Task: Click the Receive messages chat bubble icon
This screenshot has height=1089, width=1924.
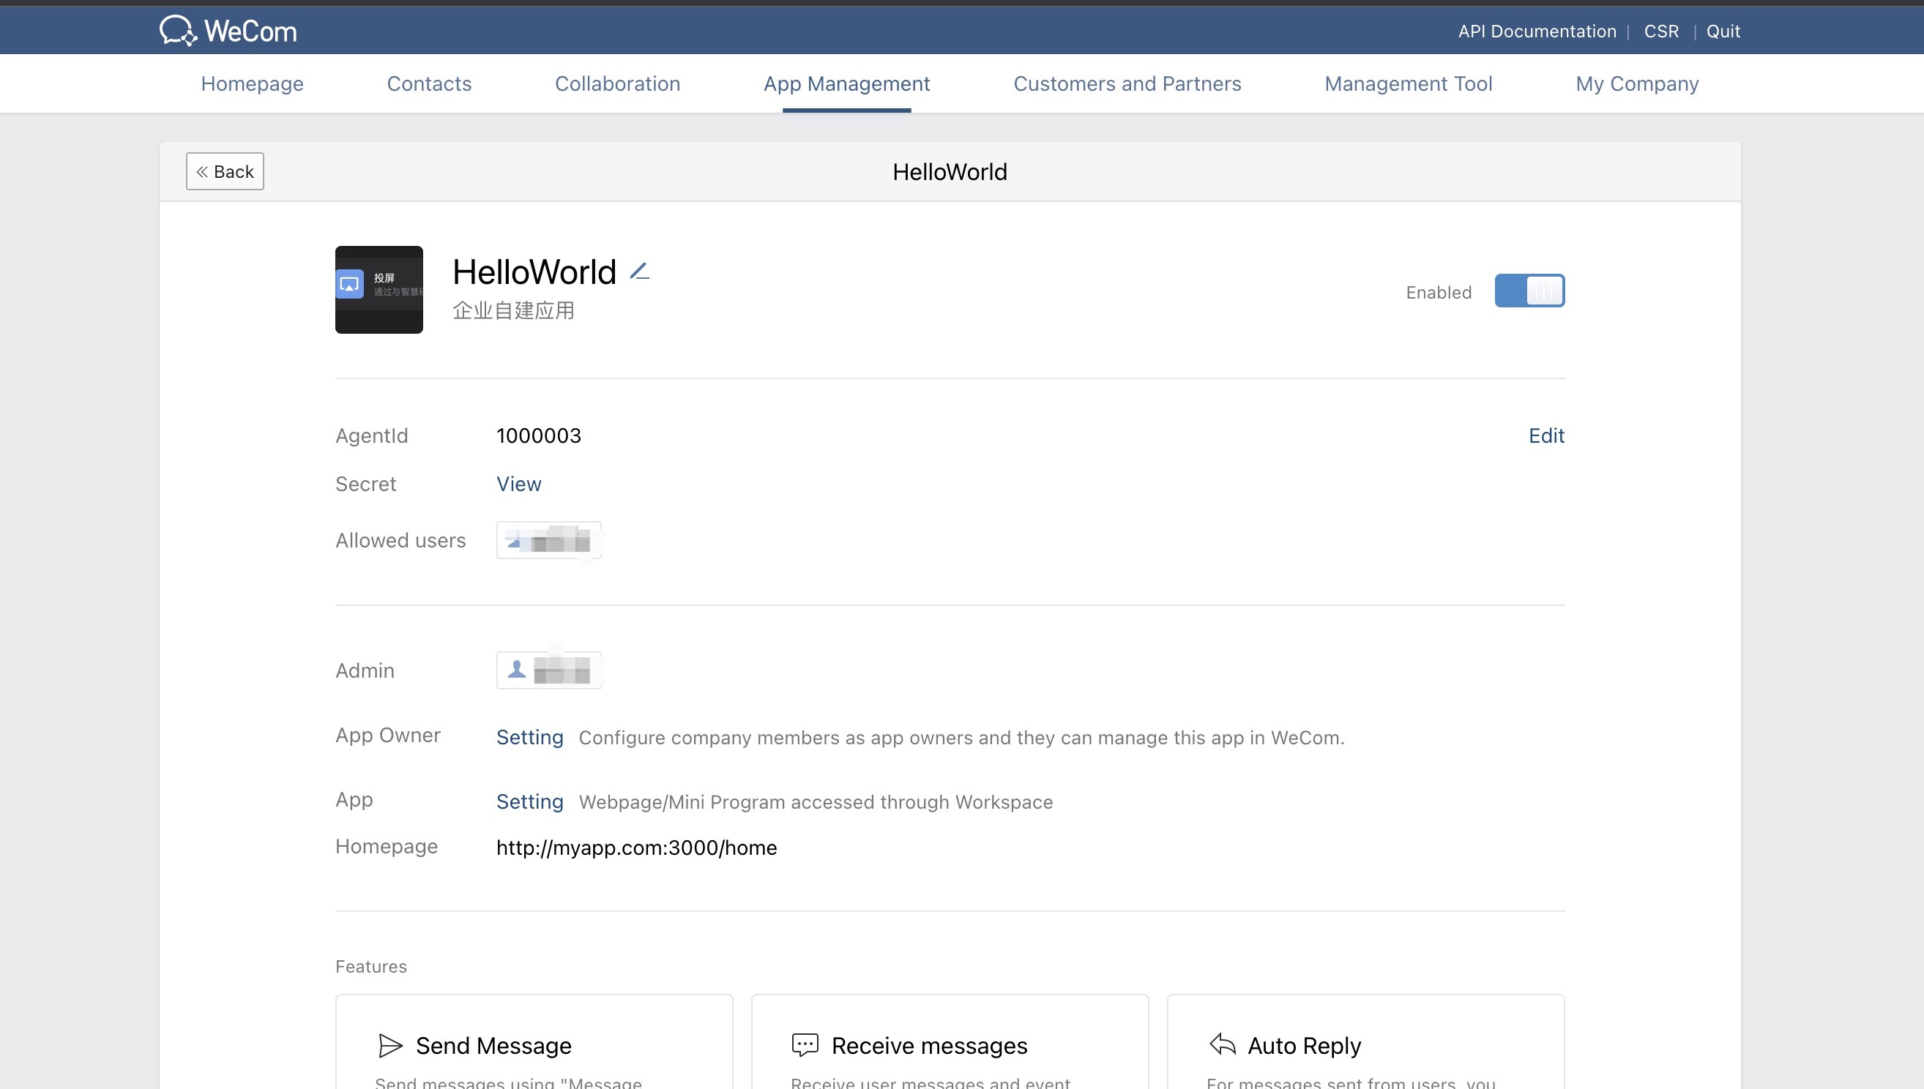Action: [805, 1045]
